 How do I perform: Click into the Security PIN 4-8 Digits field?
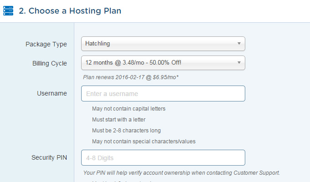(x=163, y=158)
